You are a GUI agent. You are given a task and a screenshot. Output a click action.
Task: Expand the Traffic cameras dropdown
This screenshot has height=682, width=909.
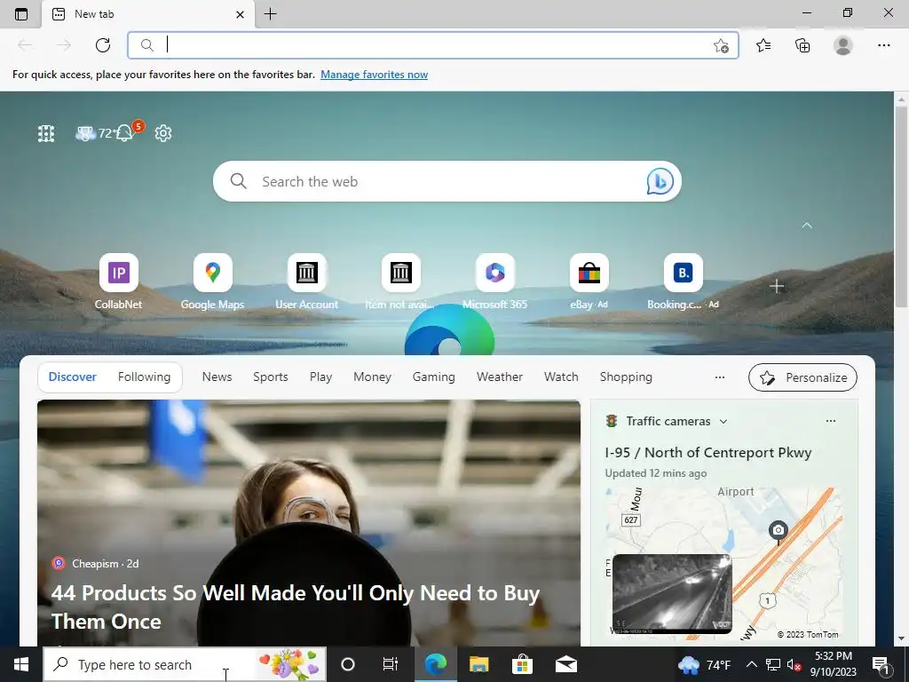tap(723, 422)
